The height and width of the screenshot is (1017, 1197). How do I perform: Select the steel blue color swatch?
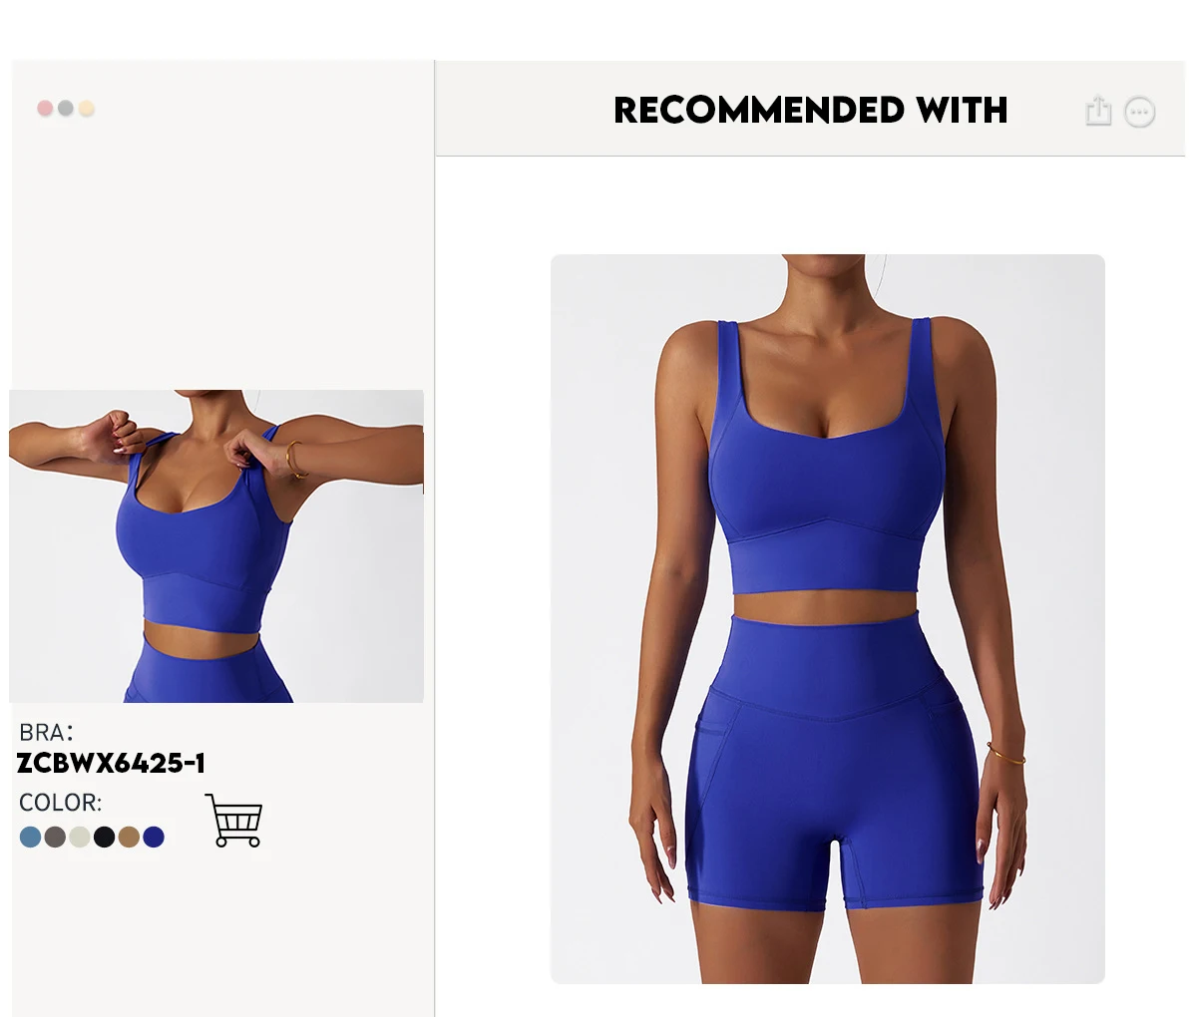30,837
